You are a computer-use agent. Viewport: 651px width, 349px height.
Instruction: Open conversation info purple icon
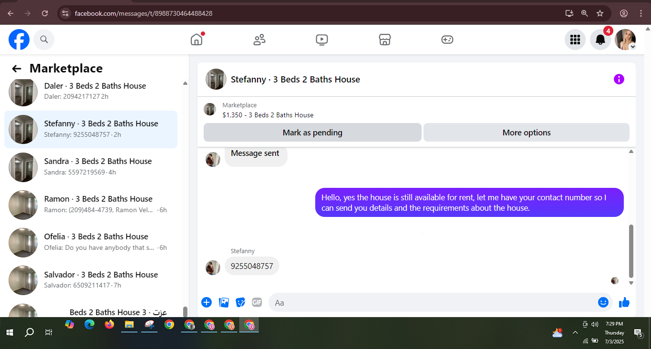(619, 79)
